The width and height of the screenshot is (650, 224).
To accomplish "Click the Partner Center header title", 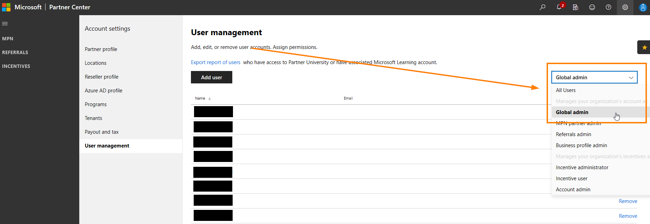I will (70, 7).
